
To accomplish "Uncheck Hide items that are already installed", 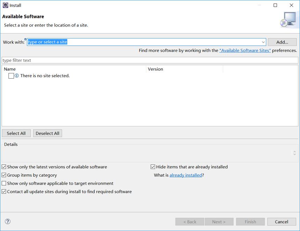I will click(153, 167).
